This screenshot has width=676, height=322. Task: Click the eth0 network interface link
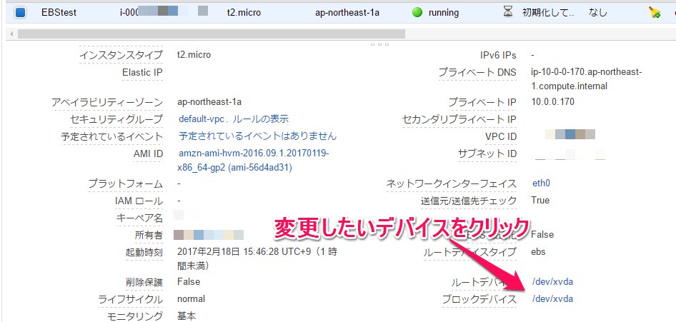click(x=541, y=183)
